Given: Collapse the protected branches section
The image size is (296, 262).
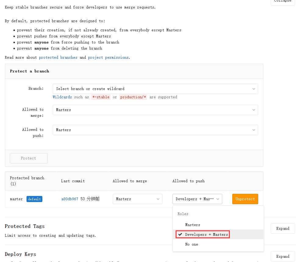Looking at the screenshot, I should coord(283,1).
